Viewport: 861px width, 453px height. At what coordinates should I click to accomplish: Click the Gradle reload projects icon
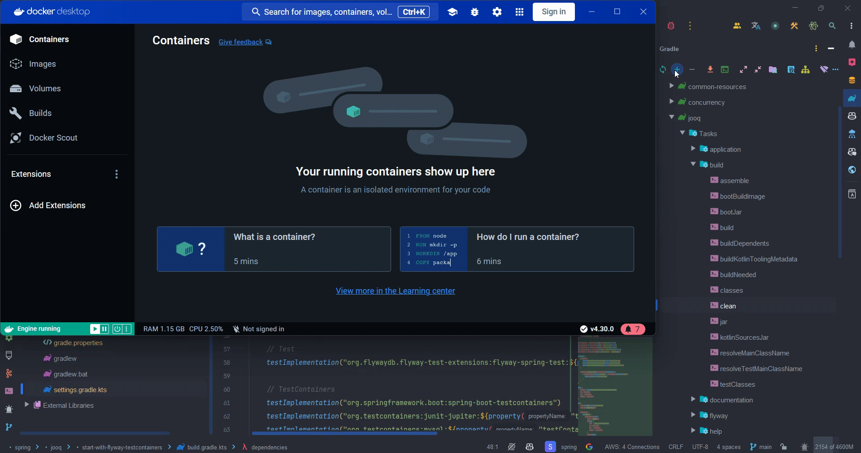[x=663, y=69]
